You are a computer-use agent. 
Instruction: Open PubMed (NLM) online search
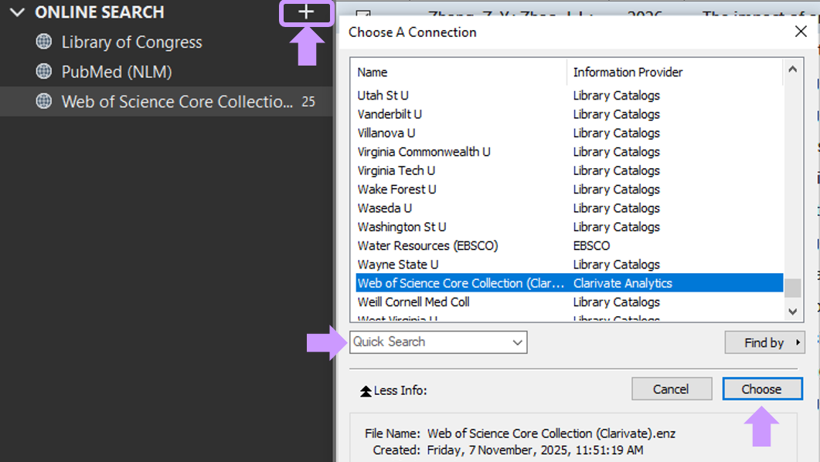click(117, 72)
